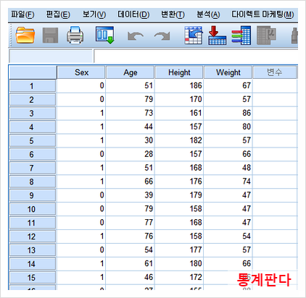Open the 편집(E) menu

tap(58, 14)
